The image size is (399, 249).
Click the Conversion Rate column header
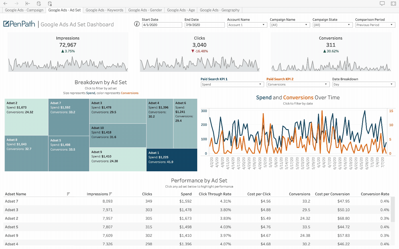click(375, 194)
